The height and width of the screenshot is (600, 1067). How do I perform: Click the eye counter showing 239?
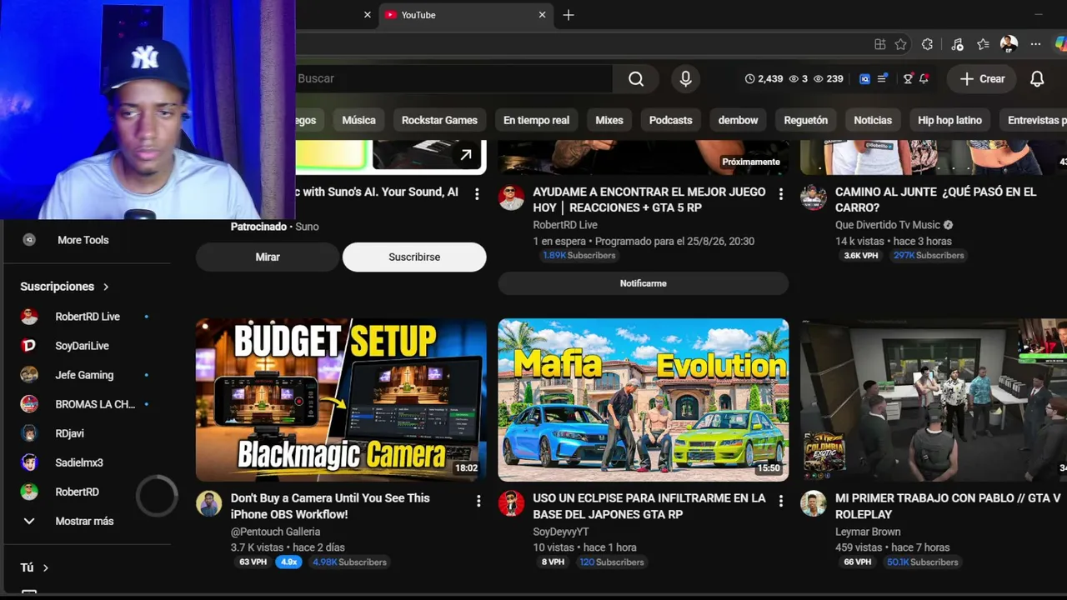(829, 78)
